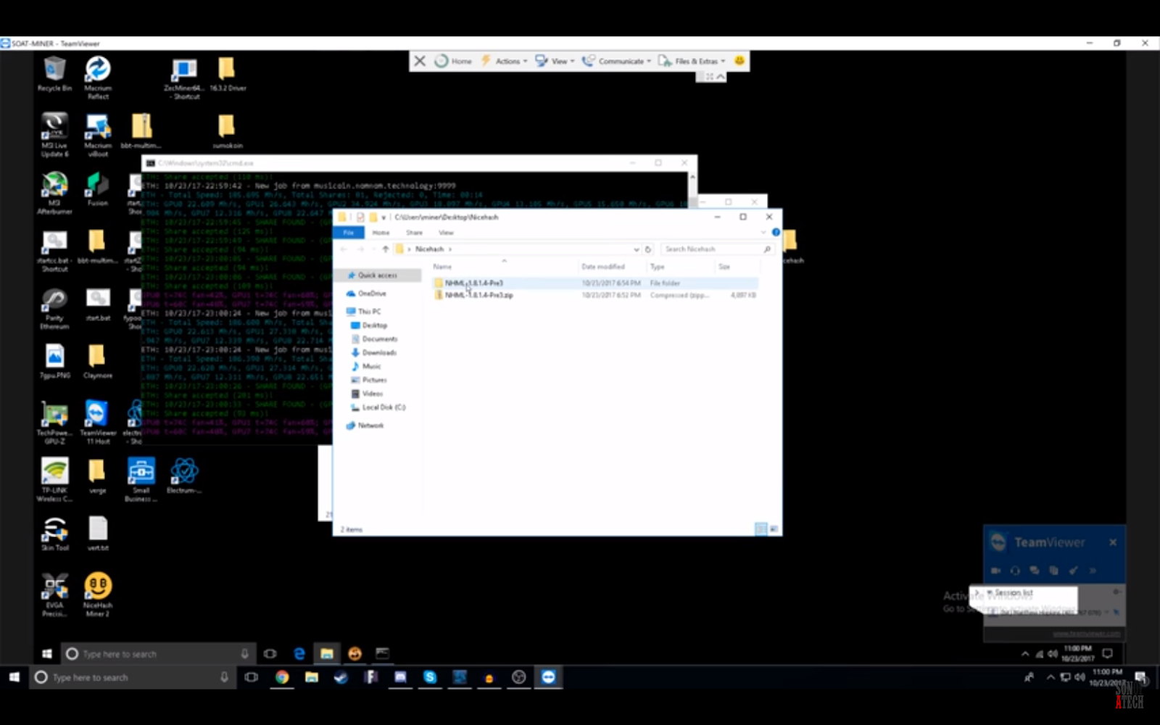The width and height of the screenshot is (1160, 725).
Task: Select the Fusion desktop icon
Action: (x=98, y=188)
